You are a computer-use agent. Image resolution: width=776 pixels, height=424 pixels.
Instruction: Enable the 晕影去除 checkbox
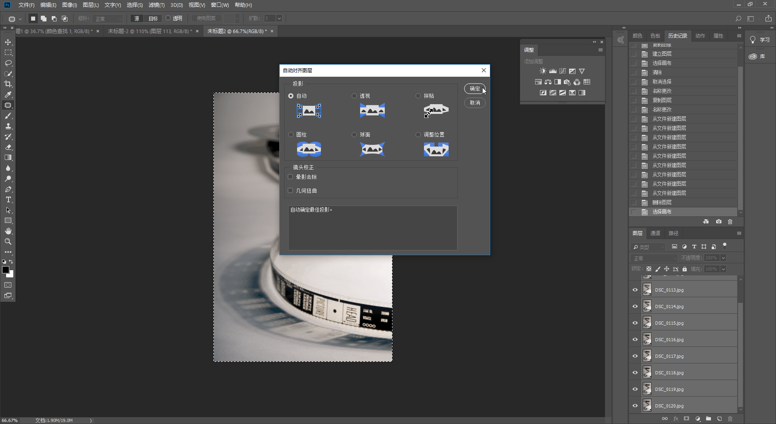pos(290,177)
